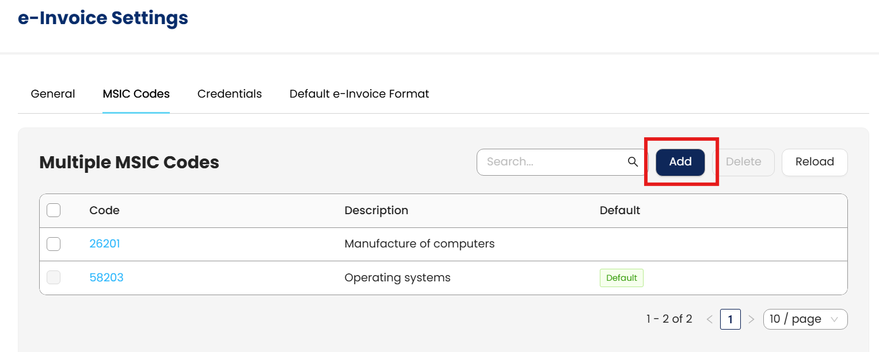Open the Credentials tab

(x=229, y=94)
